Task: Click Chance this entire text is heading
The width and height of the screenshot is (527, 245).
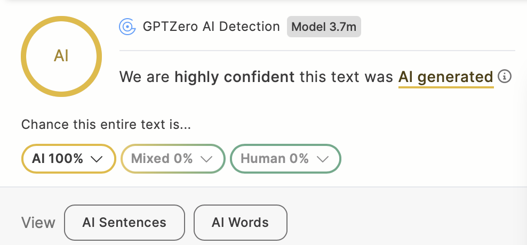Action: click(x=106, y=125)
